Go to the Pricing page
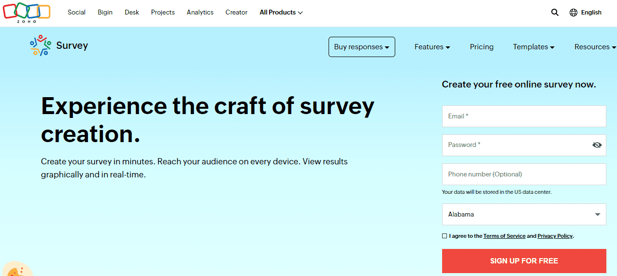Viewport: 617px width, 276px height. click(x=482, y=47)
